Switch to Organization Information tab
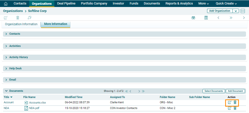This screenshot has height=113, width=249. 21,24
